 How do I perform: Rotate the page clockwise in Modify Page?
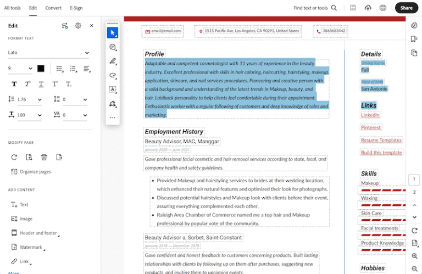pyautogui.click(x=14, y=157)
